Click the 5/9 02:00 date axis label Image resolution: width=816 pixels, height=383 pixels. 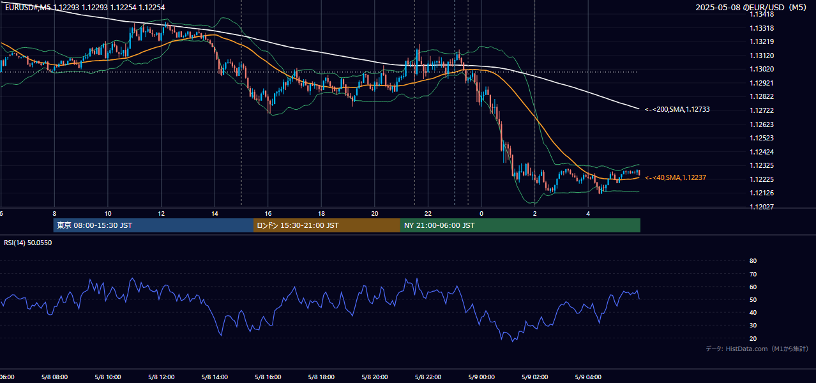pos(535,377)
